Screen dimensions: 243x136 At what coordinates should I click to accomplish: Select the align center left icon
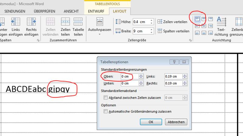197,26
